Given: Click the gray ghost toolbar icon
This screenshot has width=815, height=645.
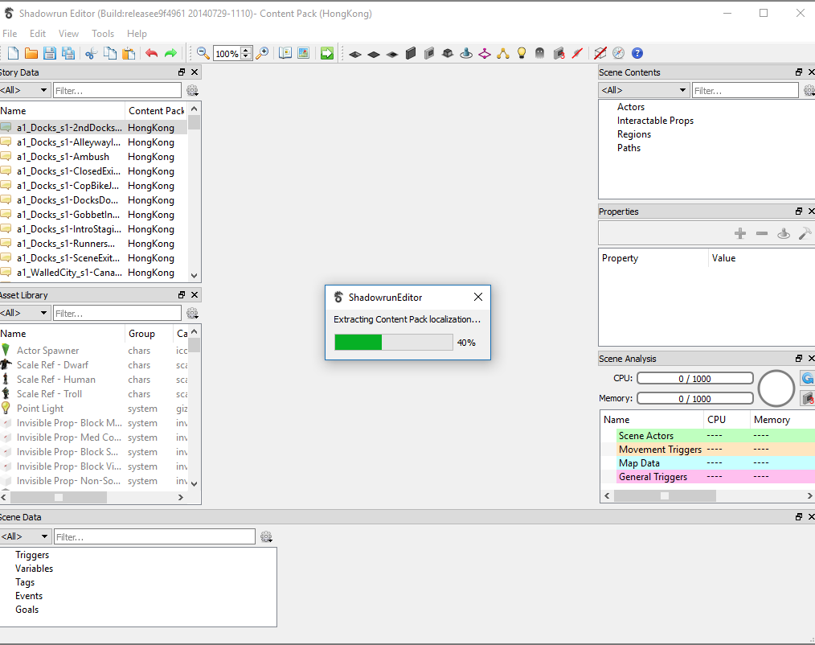Looking at the screenshot, I should pyautogui.click(x=539, y=53).
